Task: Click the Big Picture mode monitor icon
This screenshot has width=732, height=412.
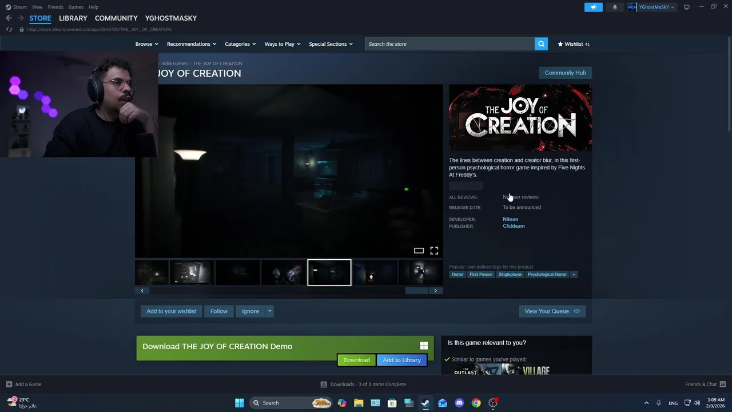Action: pos(686,7)
